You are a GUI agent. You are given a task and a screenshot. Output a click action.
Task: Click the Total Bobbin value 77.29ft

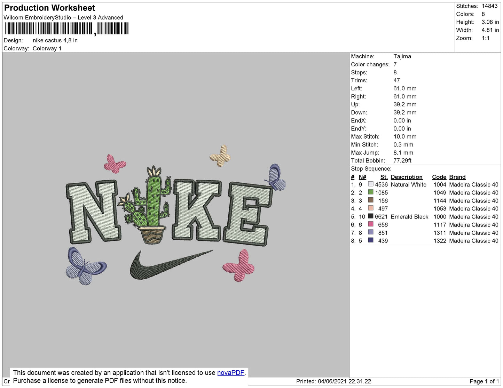402,160
